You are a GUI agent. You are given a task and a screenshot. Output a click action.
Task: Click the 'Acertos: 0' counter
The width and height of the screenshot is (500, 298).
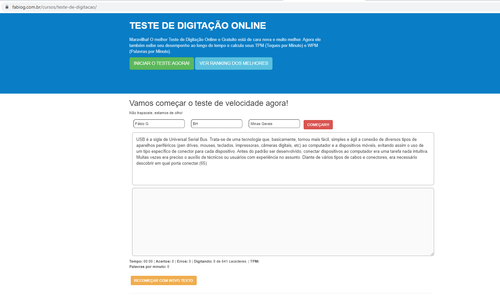(x=165, y=261)
